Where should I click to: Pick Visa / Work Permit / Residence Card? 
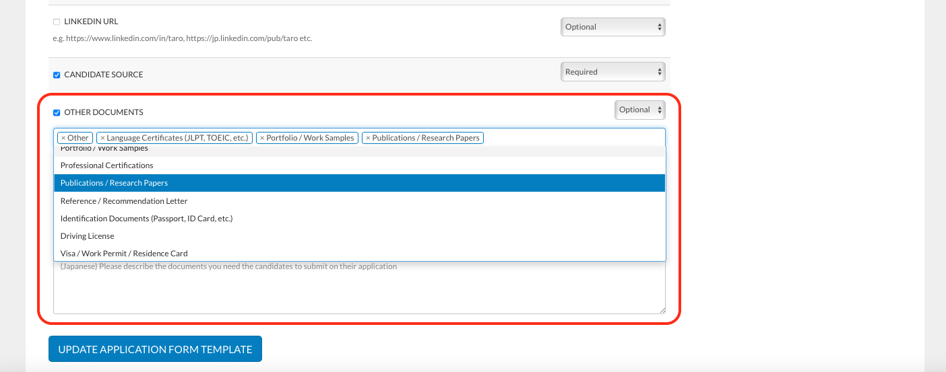click(x=124, y=254)
